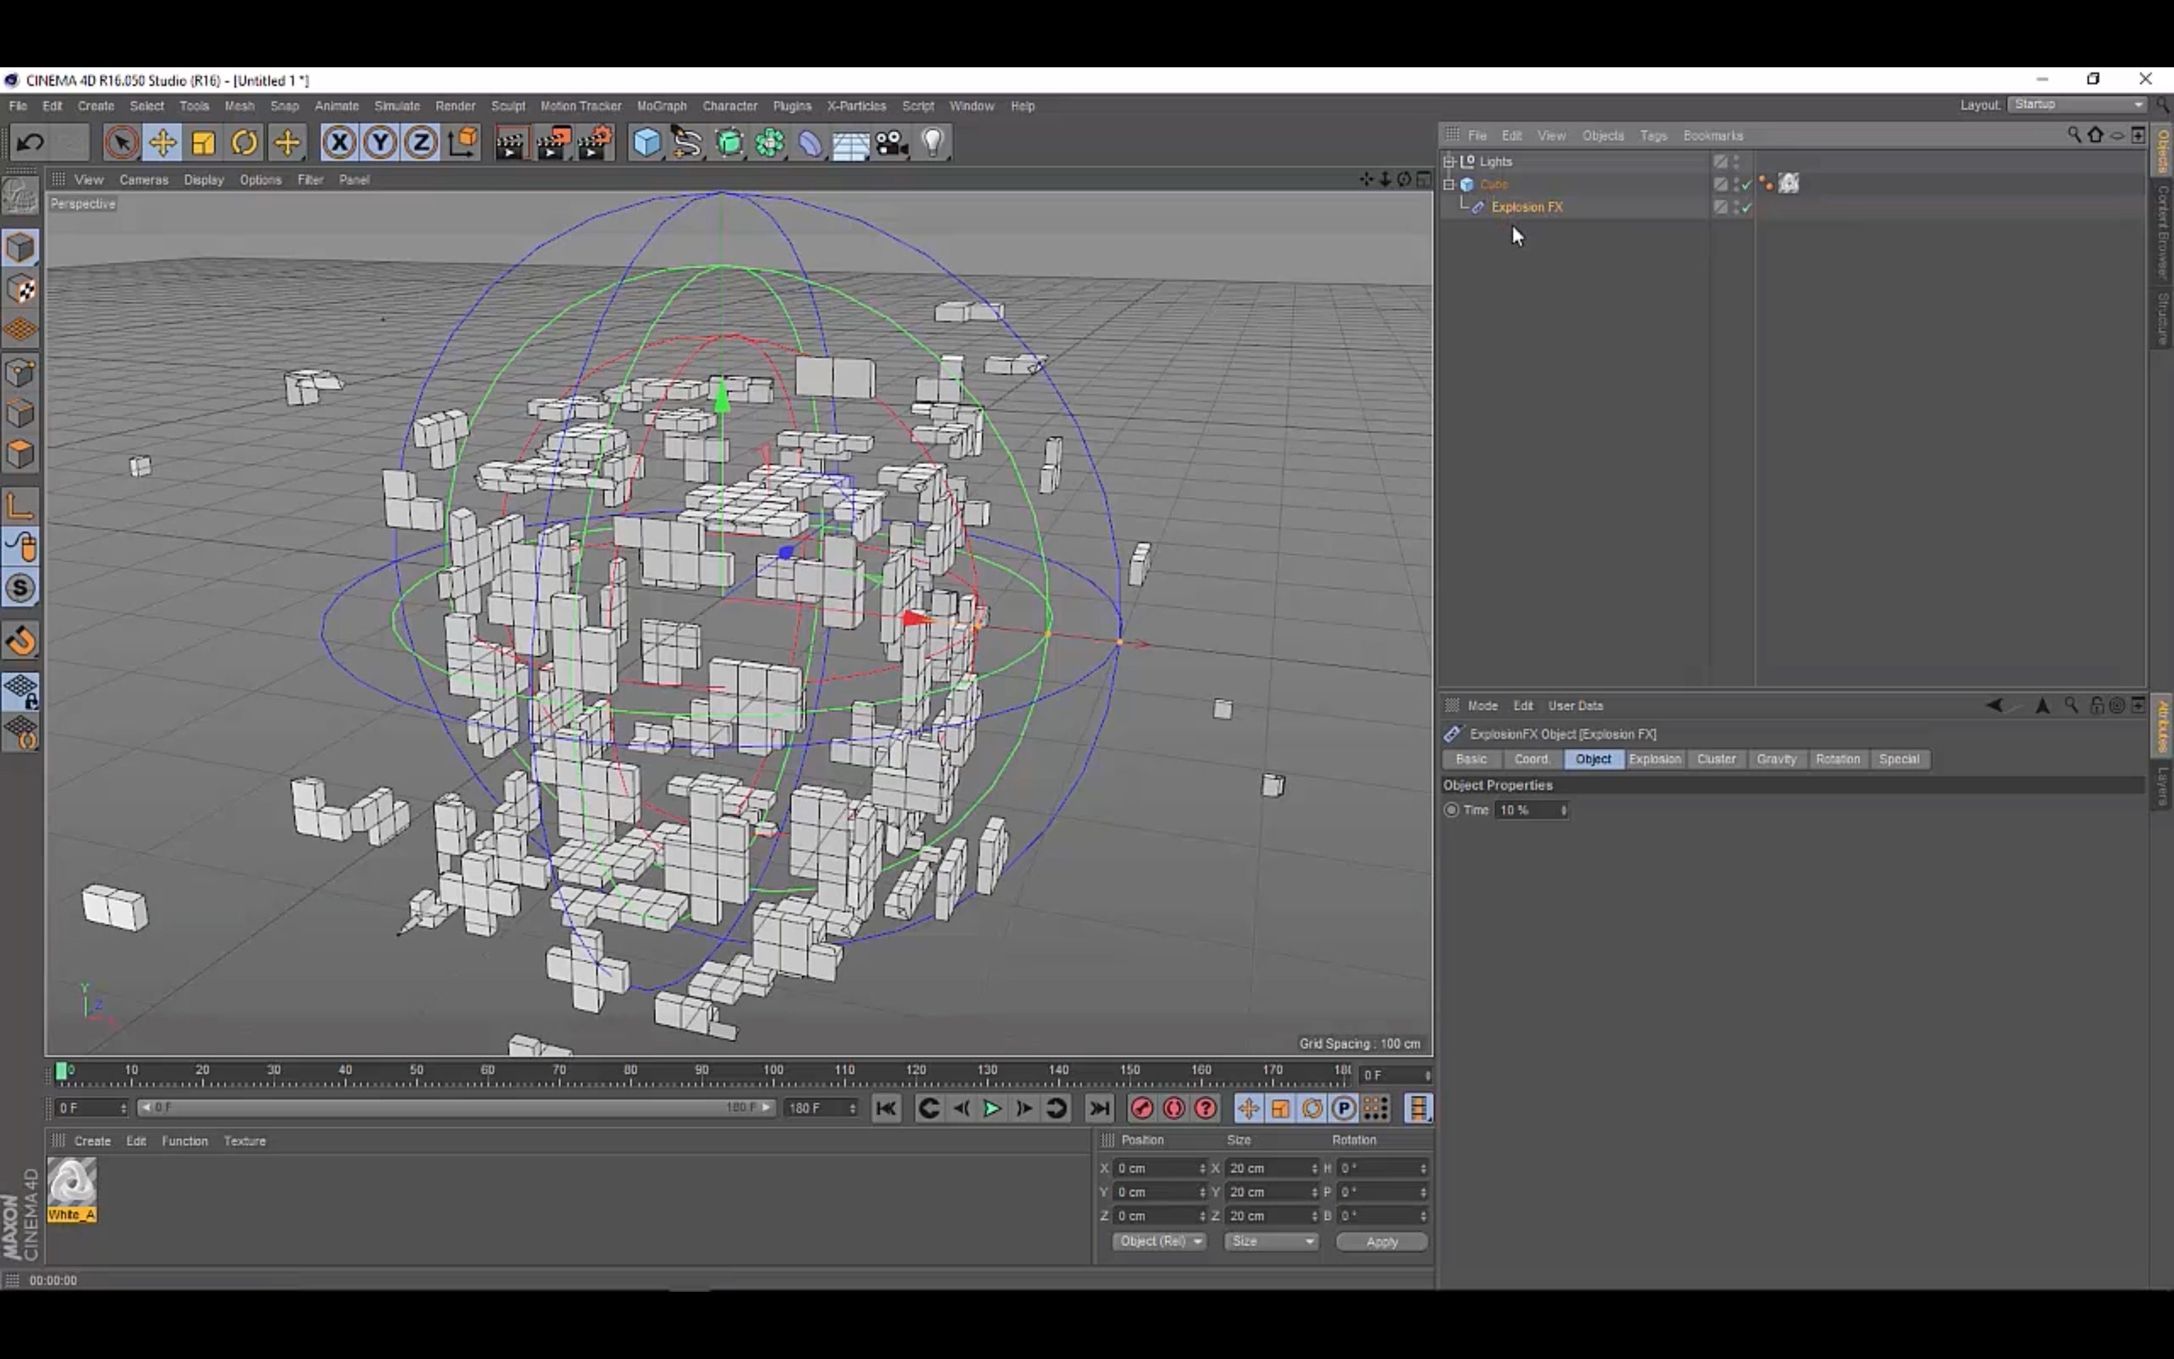Go to end of animation button

coord(1099,1108)
